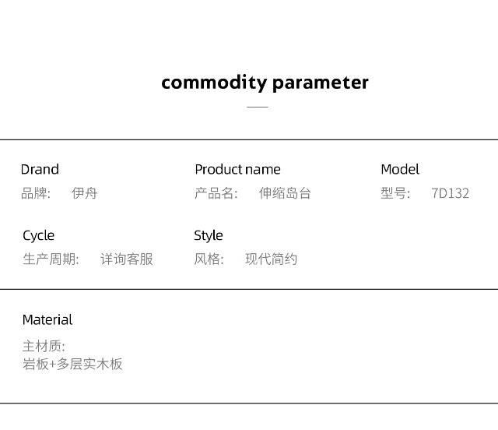498x430 pixels.
Task: Click the "品牌:" brand label
Action: click(36, 193)
